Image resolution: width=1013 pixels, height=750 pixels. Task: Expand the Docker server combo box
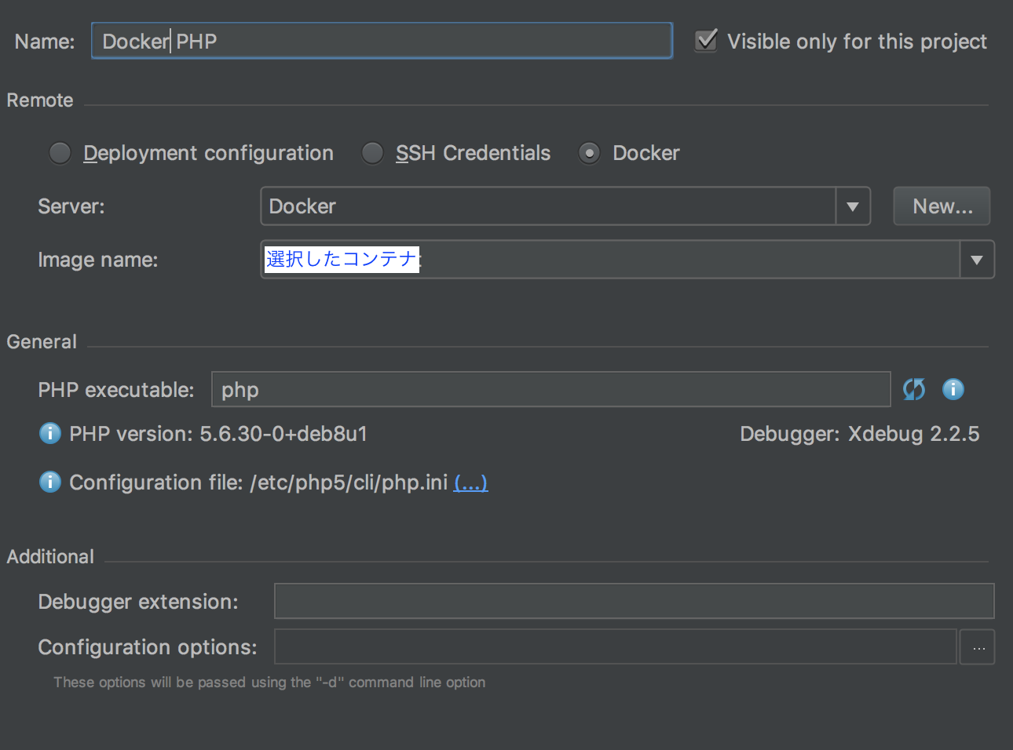click(550, 206)
